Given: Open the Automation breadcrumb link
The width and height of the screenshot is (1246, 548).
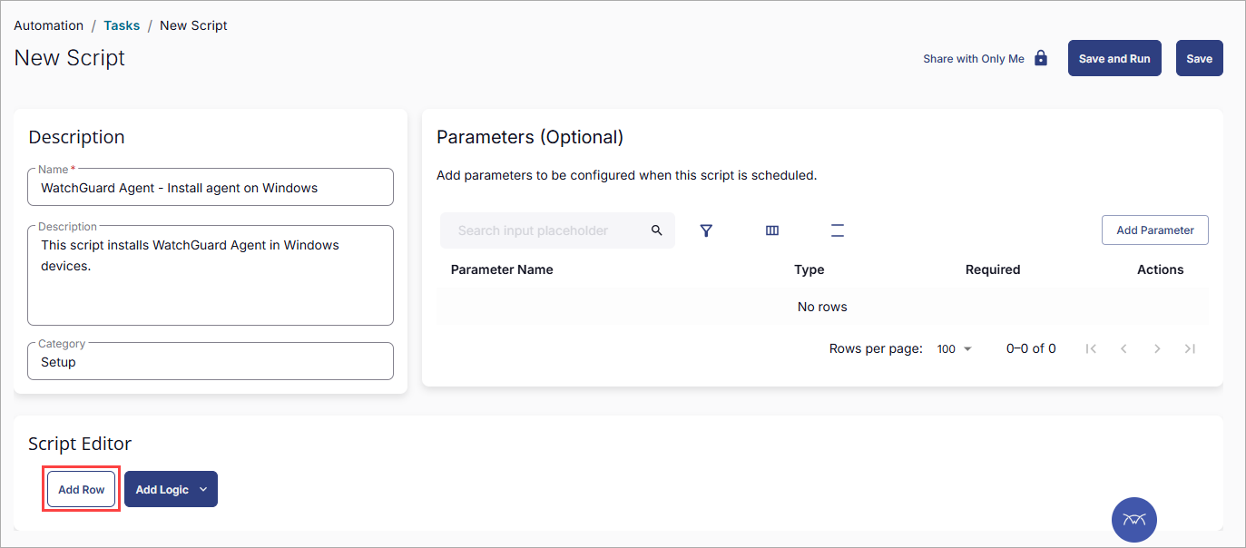Looking at the screenshot, I should click(x=48, y=25).
